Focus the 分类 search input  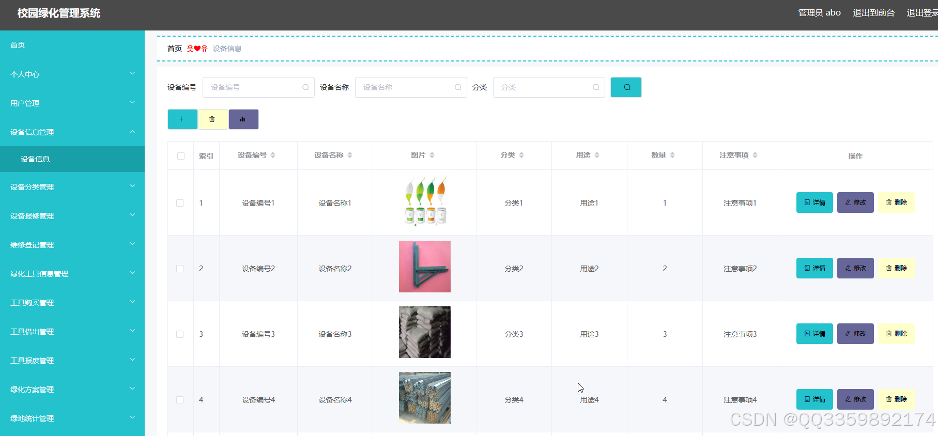tap(549, 87)
